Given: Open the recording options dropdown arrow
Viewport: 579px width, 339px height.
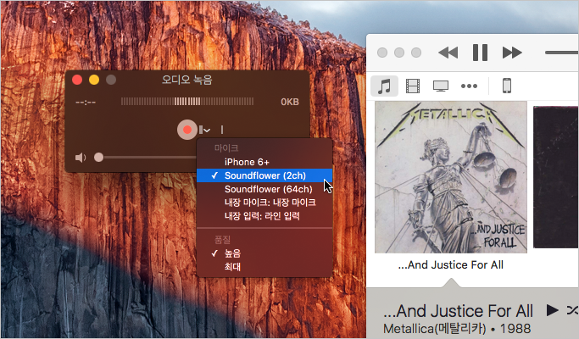Looking at the screenshot, I should tap(205, 130).
